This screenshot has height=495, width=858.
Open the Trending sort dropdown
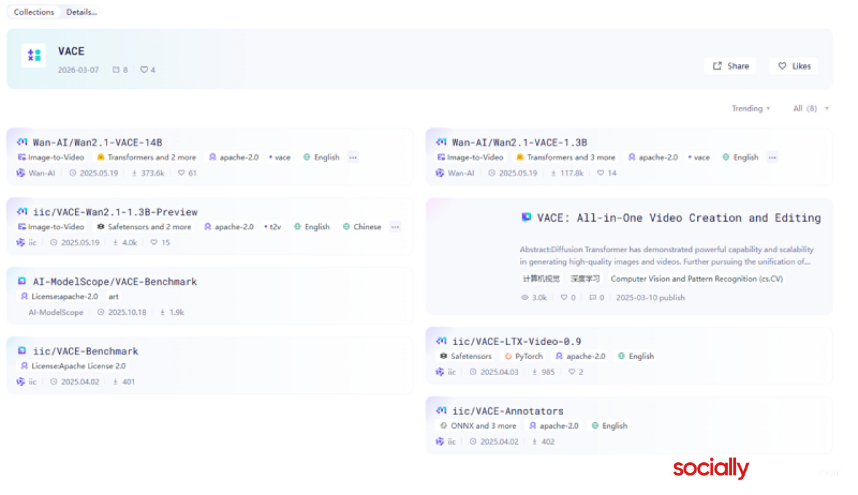(751, 109)
